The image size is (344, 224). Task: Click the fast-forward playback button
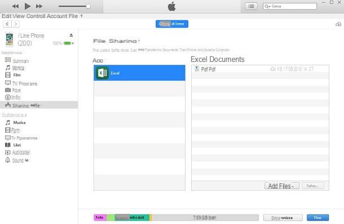pyautogui.click(x=39, y=6)
